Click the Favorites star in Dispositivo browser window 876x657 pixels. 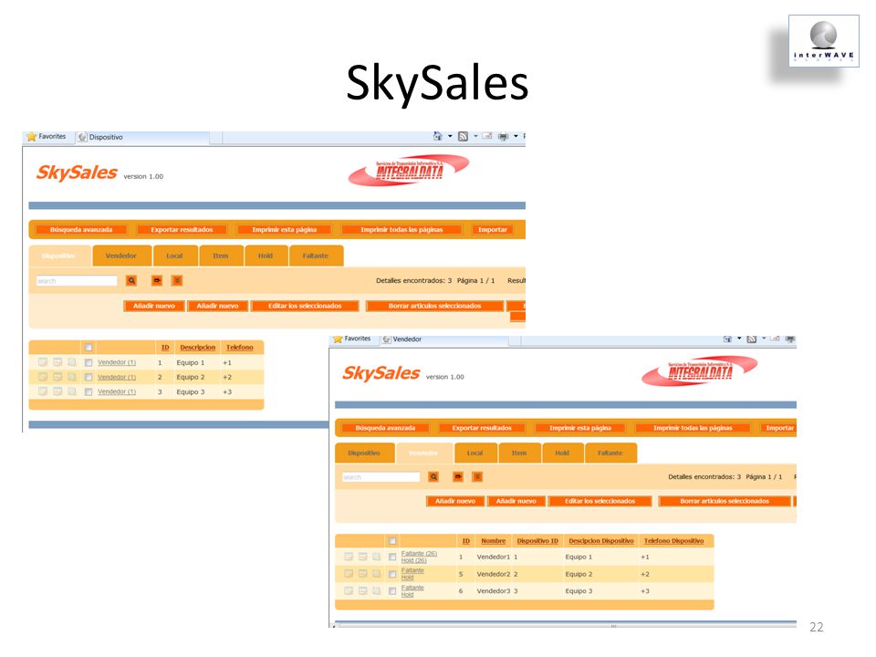(32, 136)
